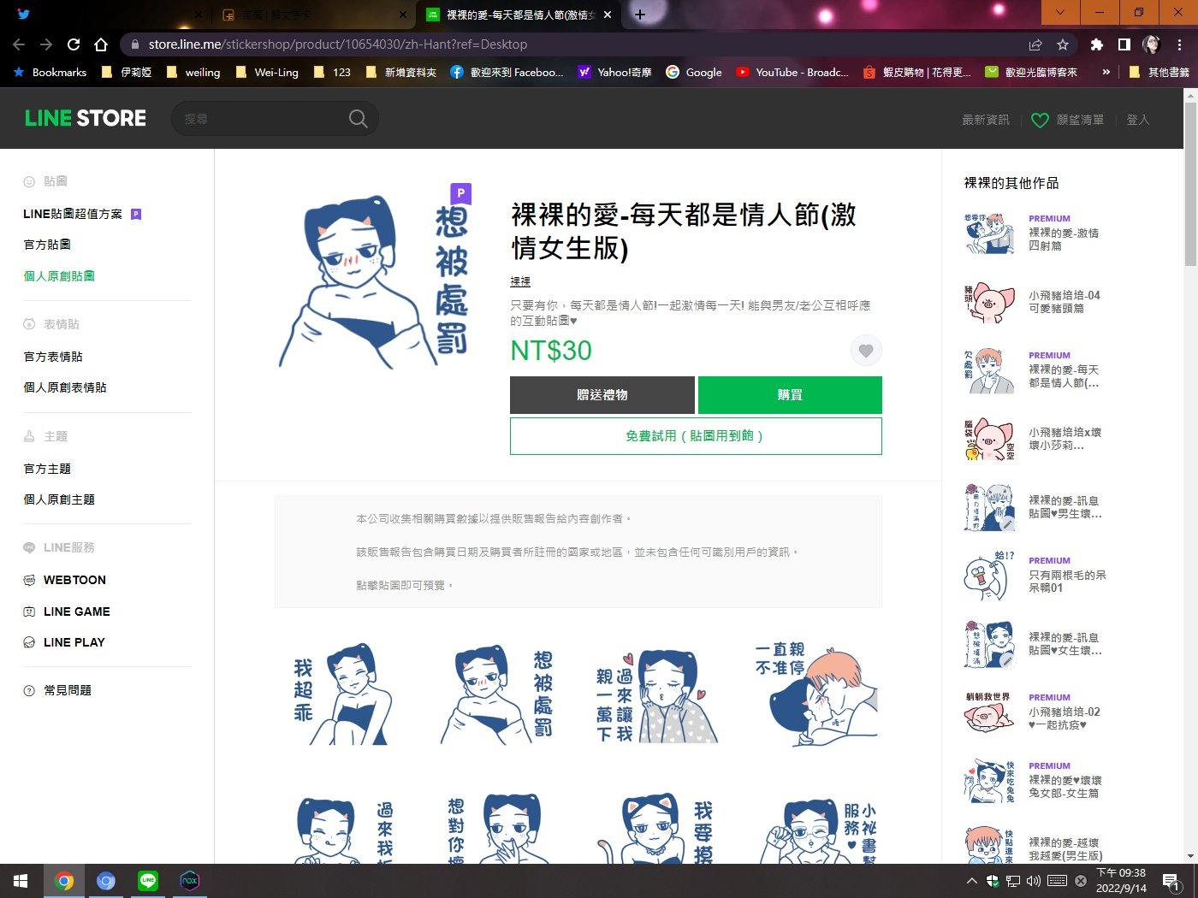1198x898 pixels.
Task: Open the share page icon in address bar
Action: tap(1035, 44)
